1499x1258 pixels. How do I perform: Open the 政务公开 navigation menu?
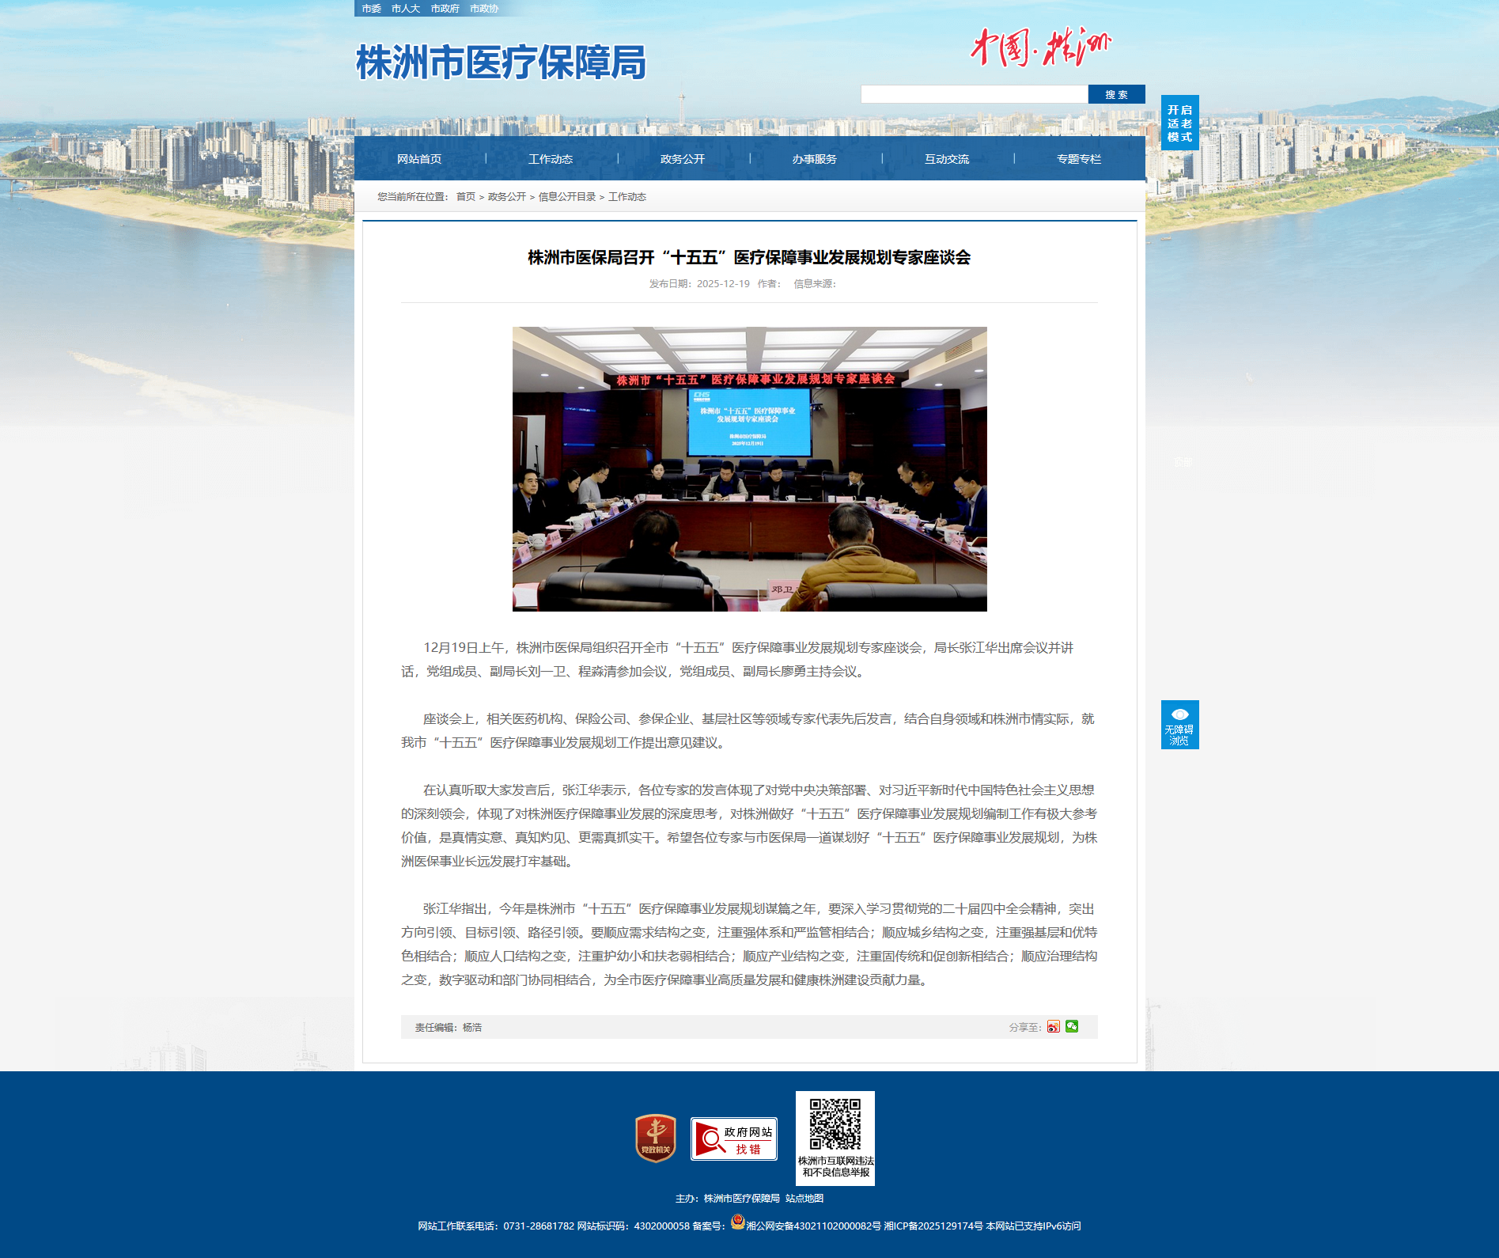[x=683, y=159]
